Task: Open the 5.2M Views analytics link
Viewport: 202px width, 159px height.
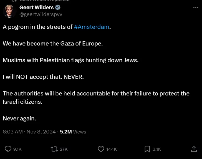Action: 73,132
